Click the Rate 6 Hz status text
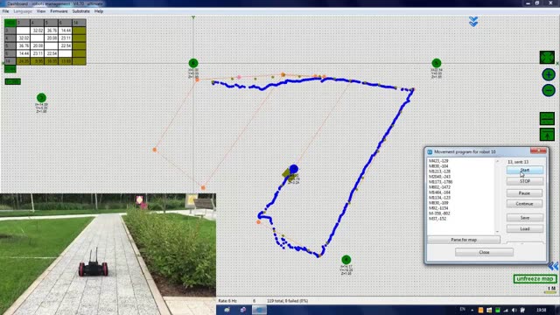 click(227, 301)
